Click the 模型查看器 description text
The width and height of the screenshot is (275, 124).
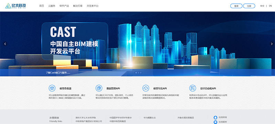pyautogui.click(x=67, y=97)
